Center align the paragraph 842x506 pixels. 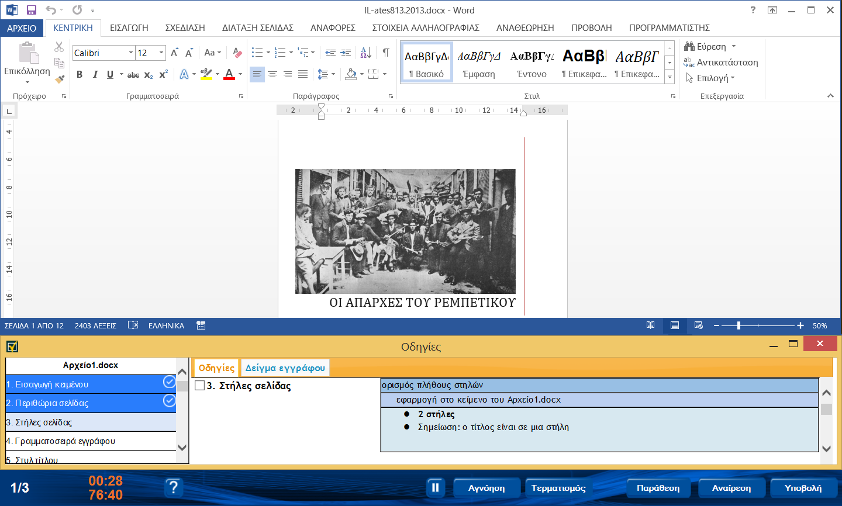click(272, 74)
